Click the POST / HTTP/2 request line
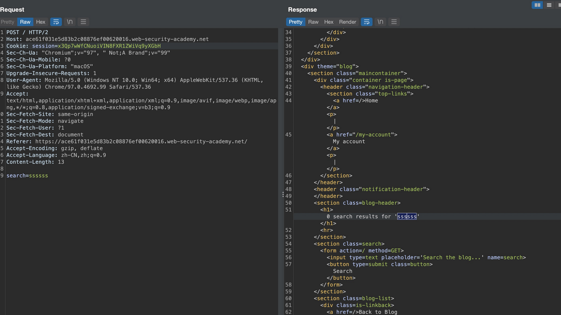561x315 pixels. tap(27, 32)
